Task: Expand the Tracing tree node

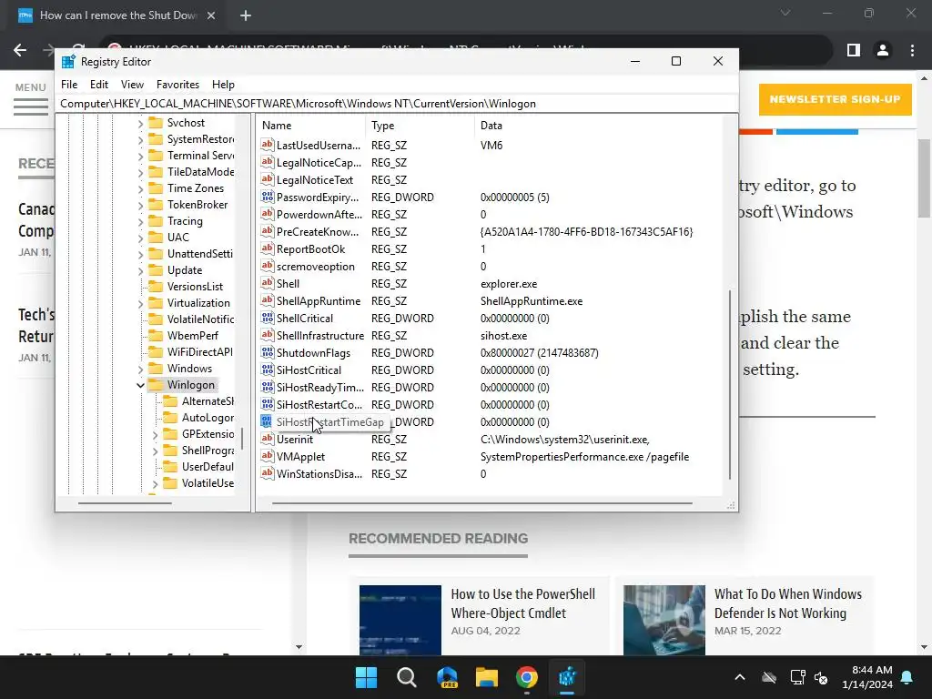Action: click(x=140, y=222)
